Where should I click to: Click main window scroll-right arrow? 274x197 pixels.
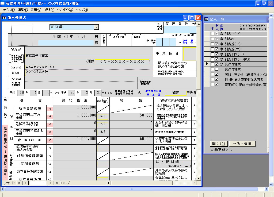[267, 189]
